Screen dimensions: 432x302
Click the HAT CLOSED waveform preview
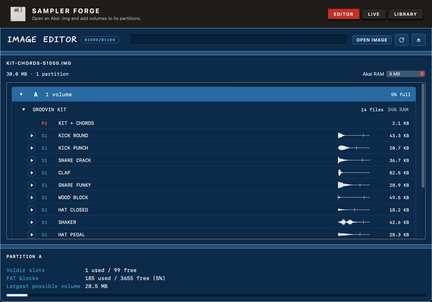(x=354, y=210)
